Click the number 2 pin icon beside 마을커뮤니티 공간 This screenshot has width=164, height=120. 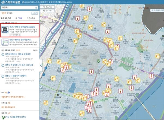pos(3,65)
